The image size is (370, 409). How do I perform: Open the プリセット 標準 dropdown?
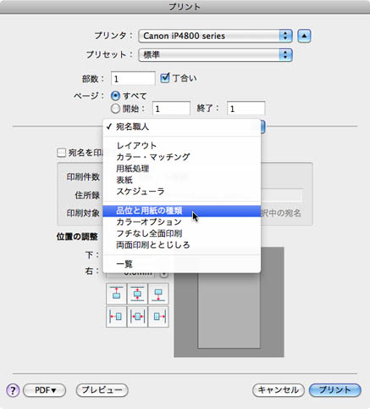215,55
